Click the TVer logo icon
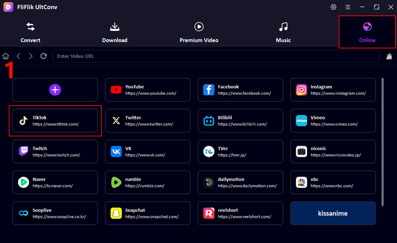The width and height of the screenshot is (397, 243). click(209, 152)
